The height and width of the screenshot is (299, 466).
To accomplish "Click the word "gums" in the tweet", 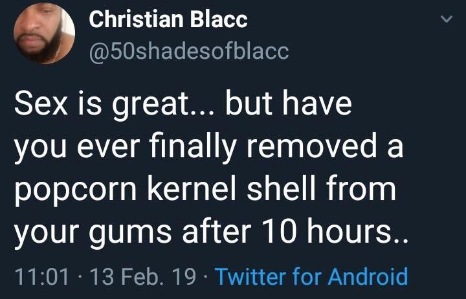I will (x=130, y=234).
